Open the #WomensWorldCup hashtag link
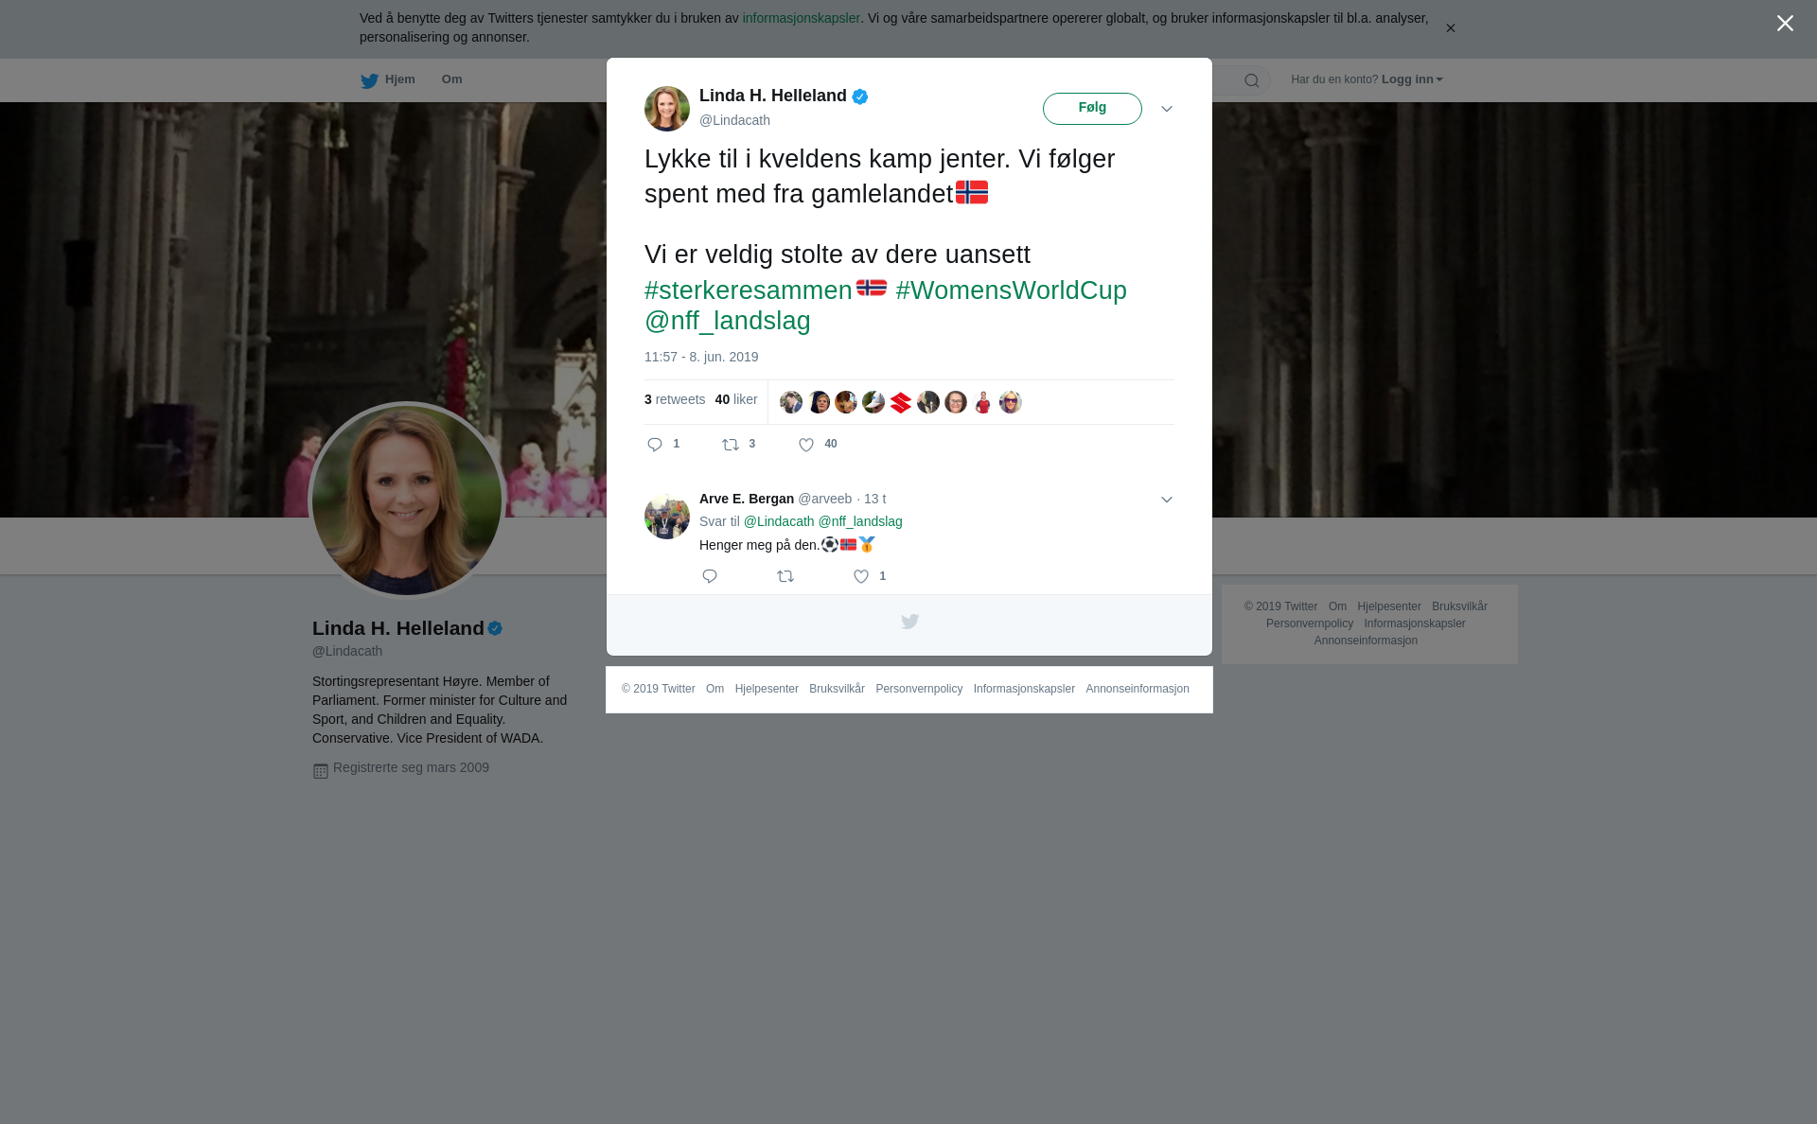Image resolution: width=1817 pixels, height=1124 pixels. (1012, 290)
